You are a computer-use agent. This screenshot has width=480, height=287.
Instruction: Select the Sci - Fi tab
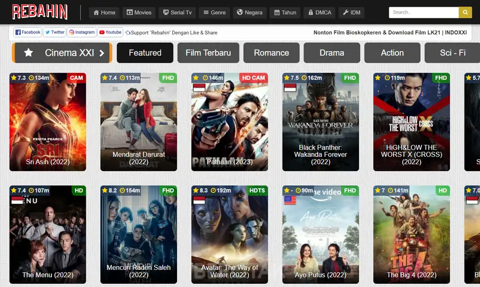(452, 53)
